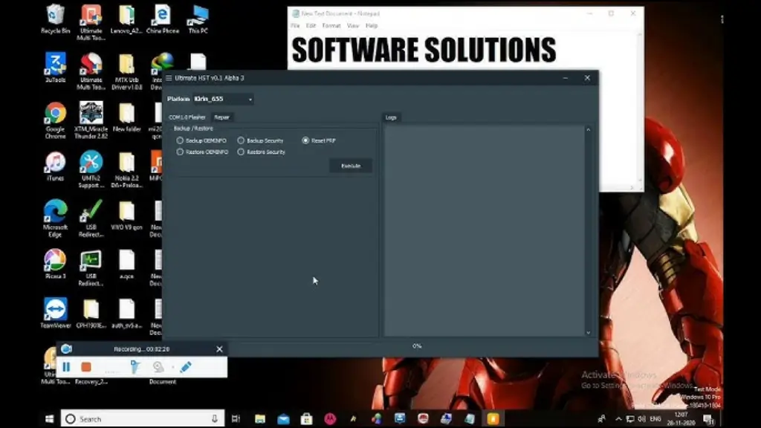Select the New folder desktop icon
This screenshot has width=761, height=428.
tap(126, 117)
